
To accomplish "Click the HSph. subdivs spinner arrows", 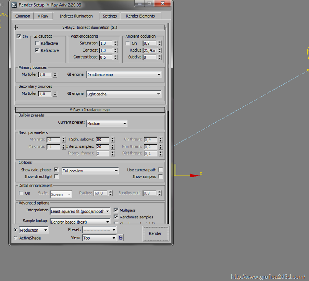I will [x=112, y=140].
